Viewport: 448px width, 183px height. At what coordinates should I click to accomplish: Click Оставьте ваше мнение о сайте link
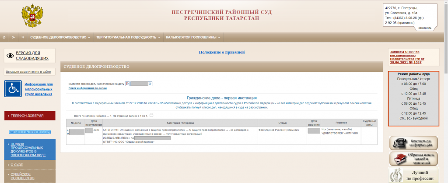pos(28,72)
